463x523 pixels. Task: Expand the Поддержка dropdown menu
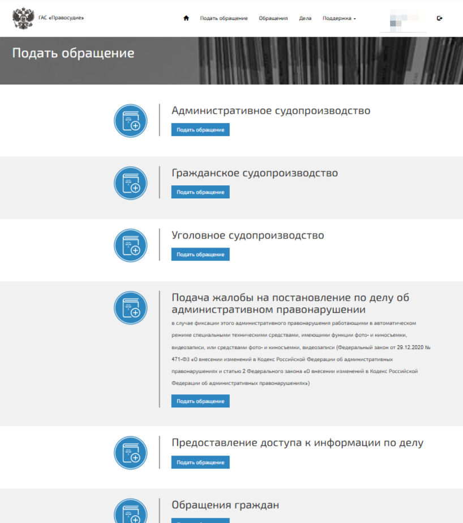(x=339, y=18)
